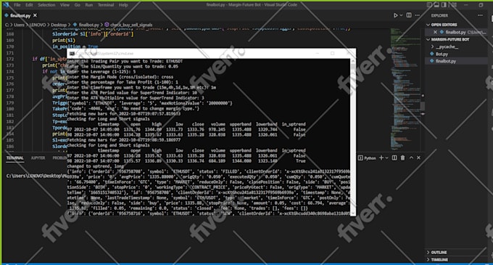Toggle the secondary side bar layout icon
The height and width of the screenshot is (265, 493).
tap(444, 5)
